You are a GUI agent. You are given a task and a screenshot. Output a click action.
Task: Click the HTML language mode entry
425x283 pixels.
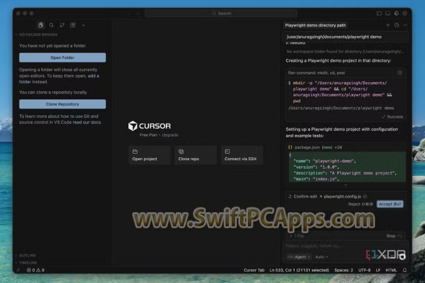click(x=391, y=270)
